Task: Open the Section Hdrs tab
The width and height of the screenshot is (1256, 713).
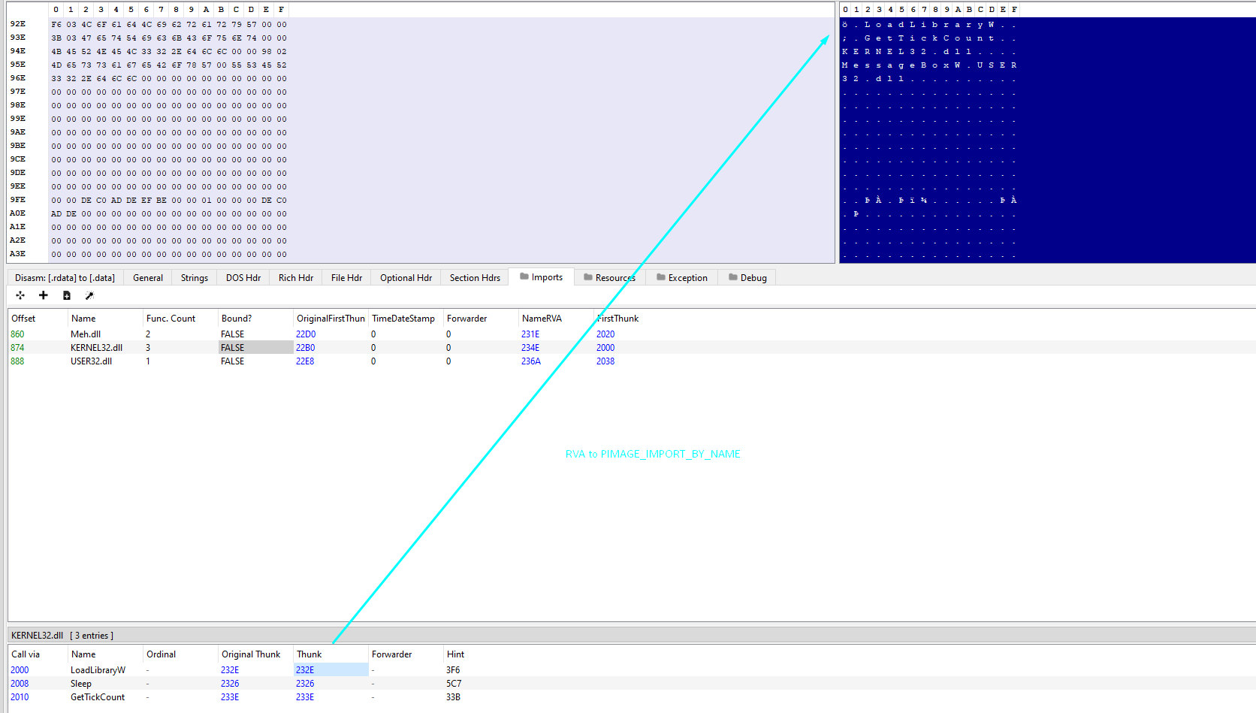Action: coord(475,278)
